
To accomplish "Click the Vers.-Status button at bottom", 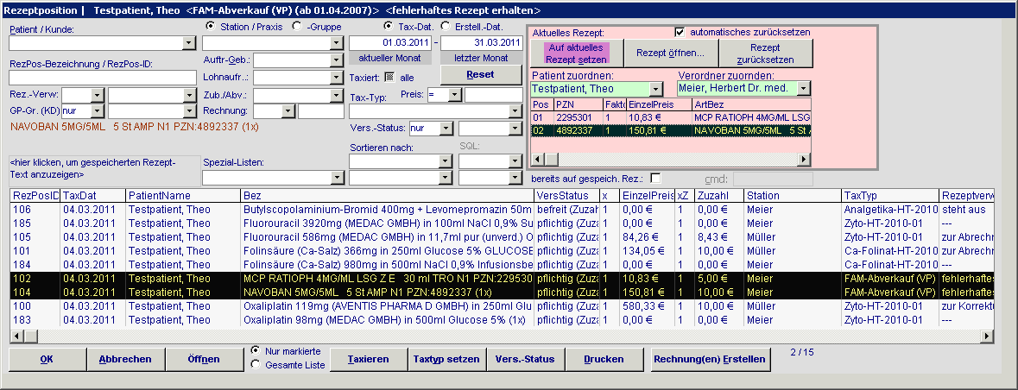I will click(525, 359).
